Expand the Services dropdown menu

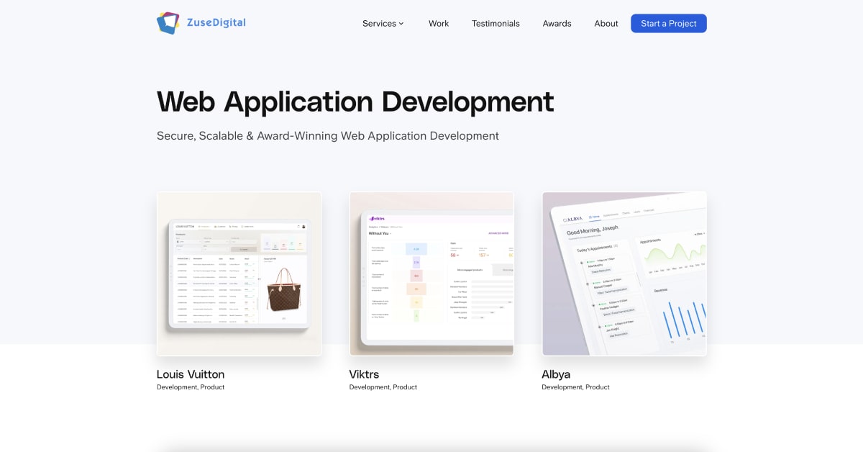pos(383,24)
